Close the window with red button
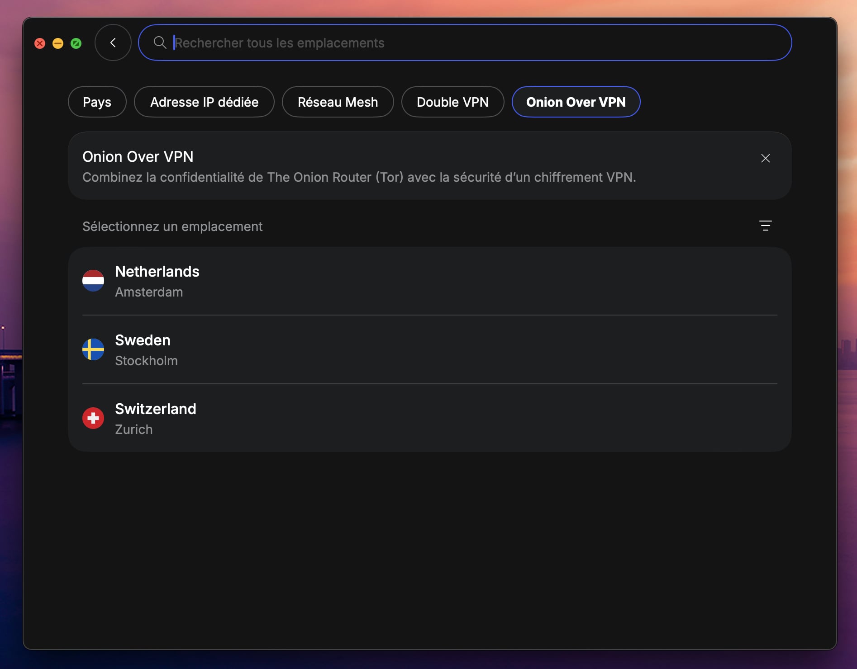Image resolution: width=857 pixels, height=669 pixels. (x=40, y=43)
